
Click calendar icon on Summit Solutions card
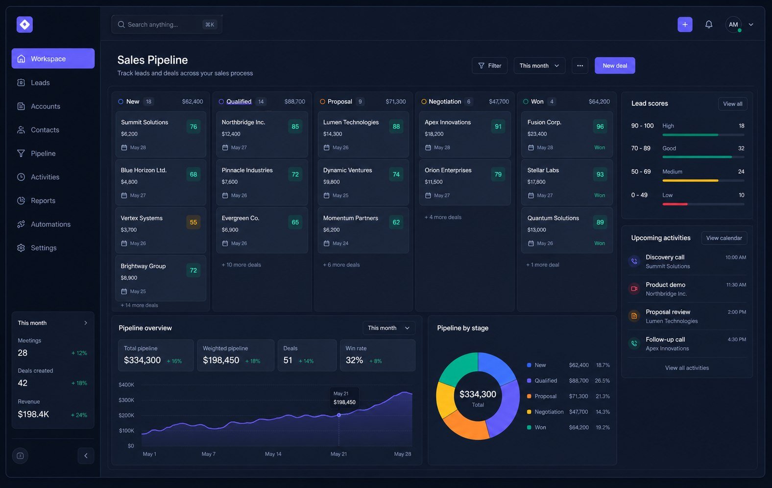coord(124,147)
